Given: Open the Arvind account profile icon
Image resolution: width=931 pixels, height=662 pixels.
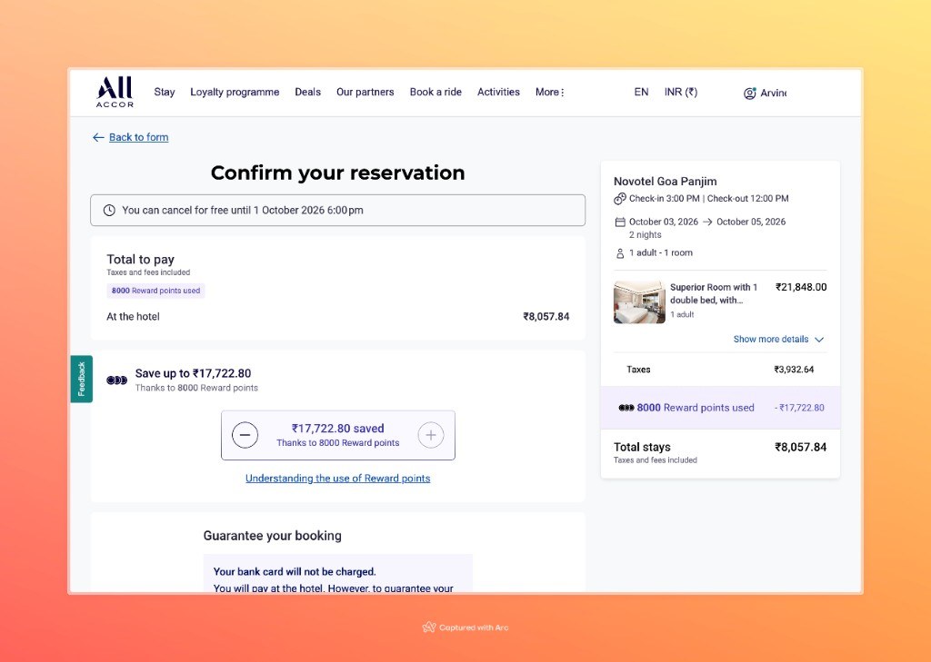Looking at the screenshot, I should 750,94.
